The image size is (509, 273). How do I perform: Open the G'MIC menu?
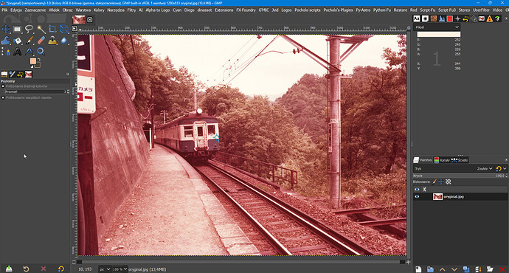[x=263, y=10]
